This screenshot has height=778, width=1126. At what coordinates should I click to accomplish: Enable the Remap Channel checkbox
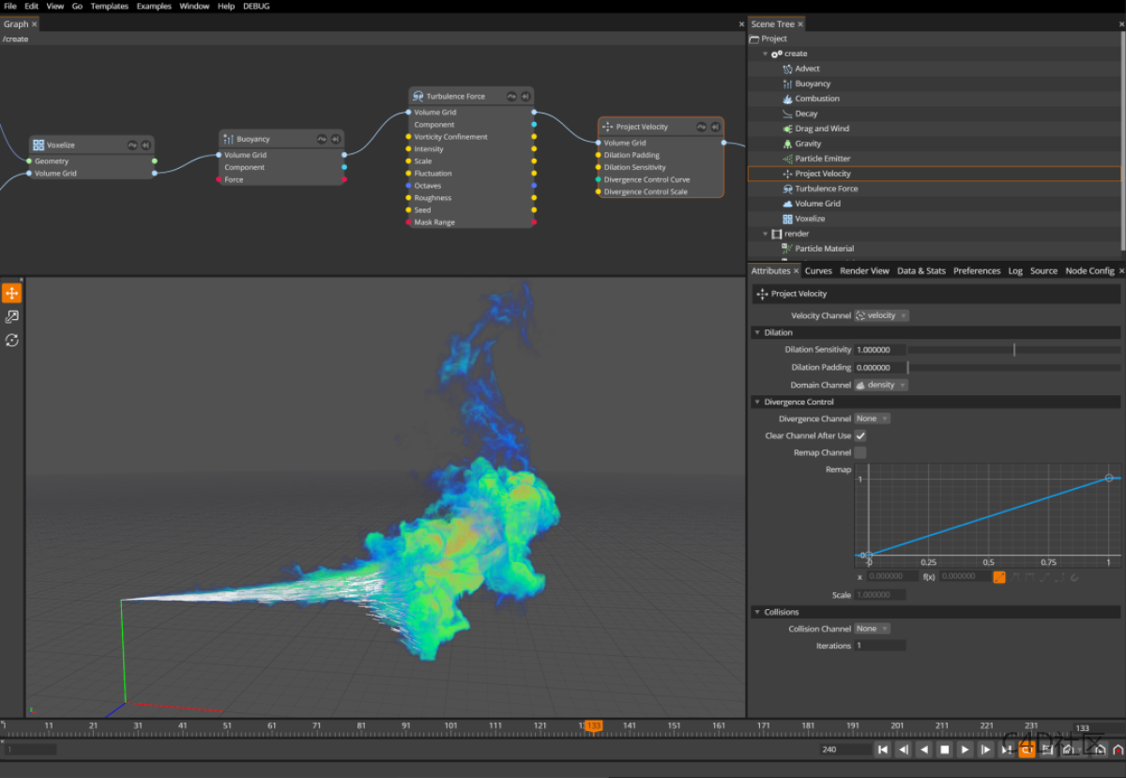click(x=860, y=451)
